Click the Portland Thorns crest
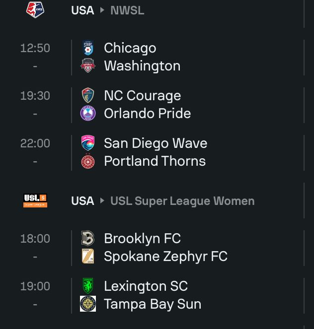 pos(88,161)
